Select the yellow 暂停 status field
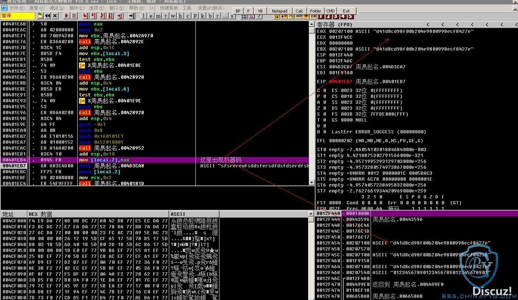This screenshot has height=300, width=518. click(x=17, y=16)
